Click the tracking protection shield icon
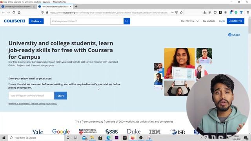The height and width of the screenshot is (141, 251). (x=42, y=13)
